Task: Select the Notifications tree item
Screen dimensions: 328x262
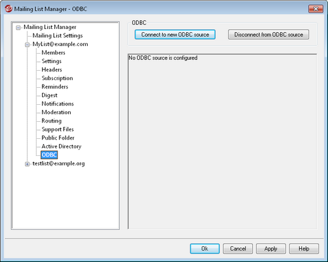Action: coord(57,104)
